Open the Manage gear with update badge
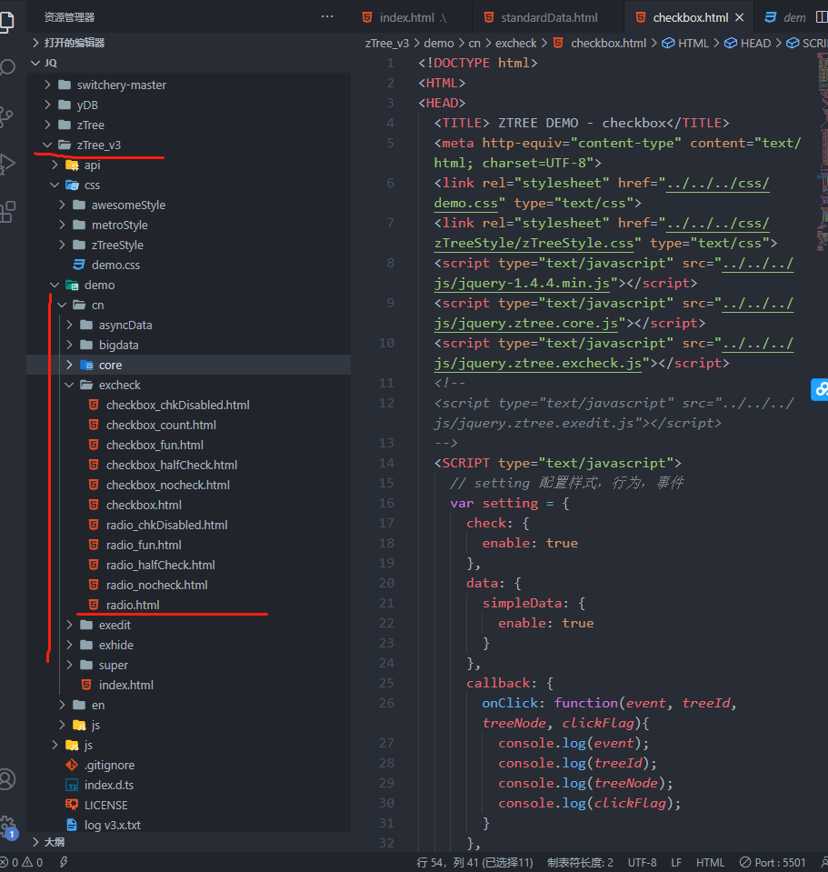 coord(8,827)
